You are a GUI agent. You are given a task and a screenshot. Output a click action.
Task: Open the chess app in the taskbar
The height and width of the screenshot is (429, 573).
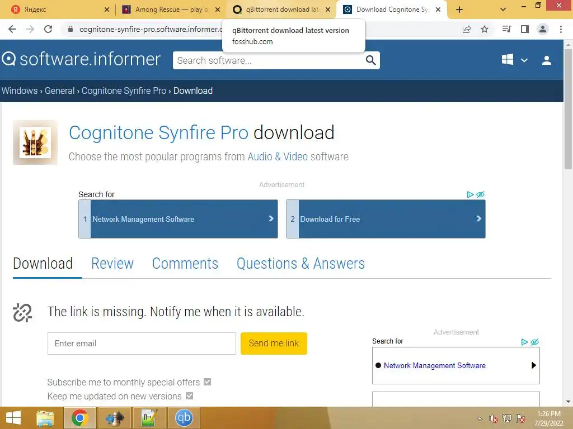point(114,418)
